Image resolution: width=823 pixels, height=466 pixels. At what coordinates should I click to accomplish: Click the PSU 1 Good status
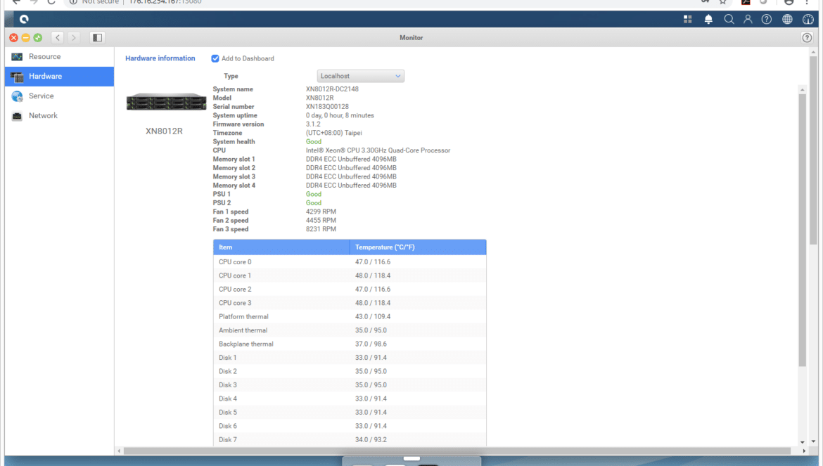pos(313,195)
